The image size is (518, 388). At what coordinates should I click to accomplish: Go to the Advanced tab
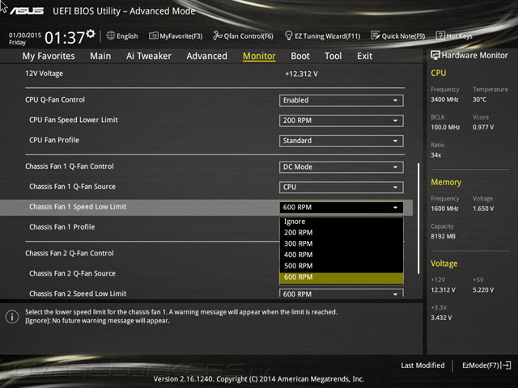click(207, 56)
